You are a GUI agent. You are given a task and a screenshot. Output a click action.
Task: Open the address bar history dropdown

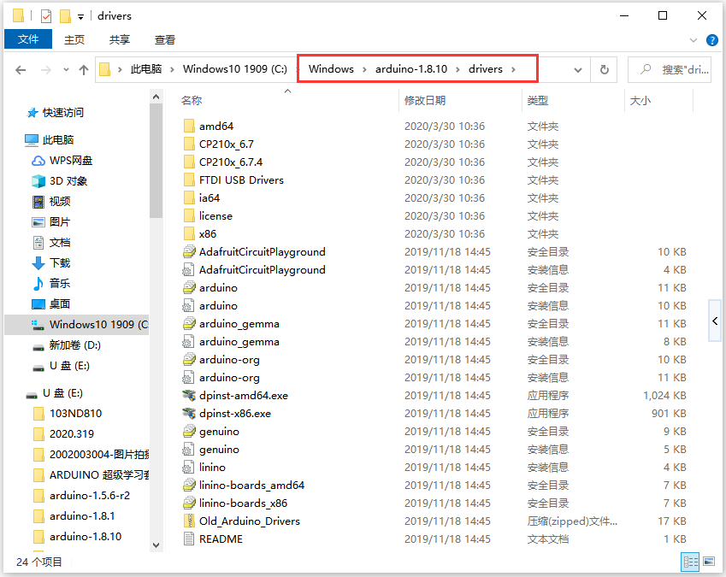coord(578,70)
